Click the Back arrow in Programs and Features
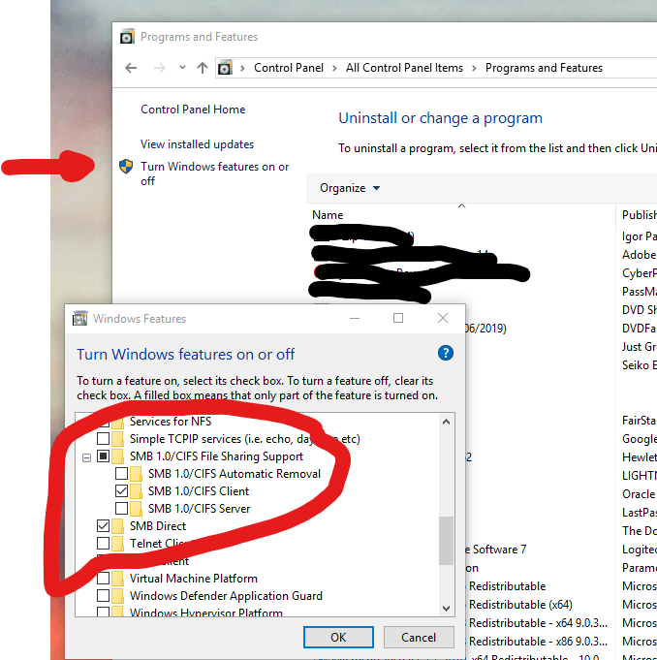Screen dimensions: 657x660 [x=131, y=68]
